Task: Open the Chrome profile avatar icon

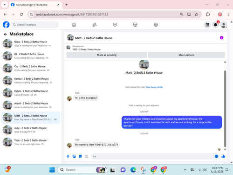Action: pos(220,14)
